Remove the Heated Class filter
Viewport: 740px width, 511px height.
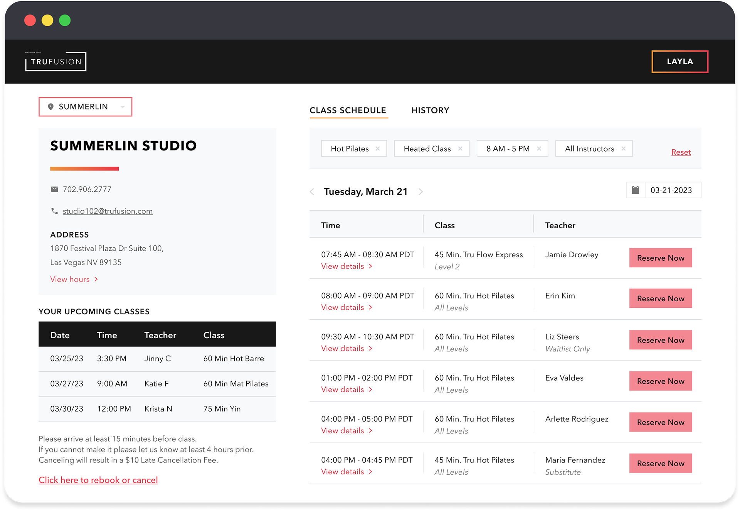point(460,148)
